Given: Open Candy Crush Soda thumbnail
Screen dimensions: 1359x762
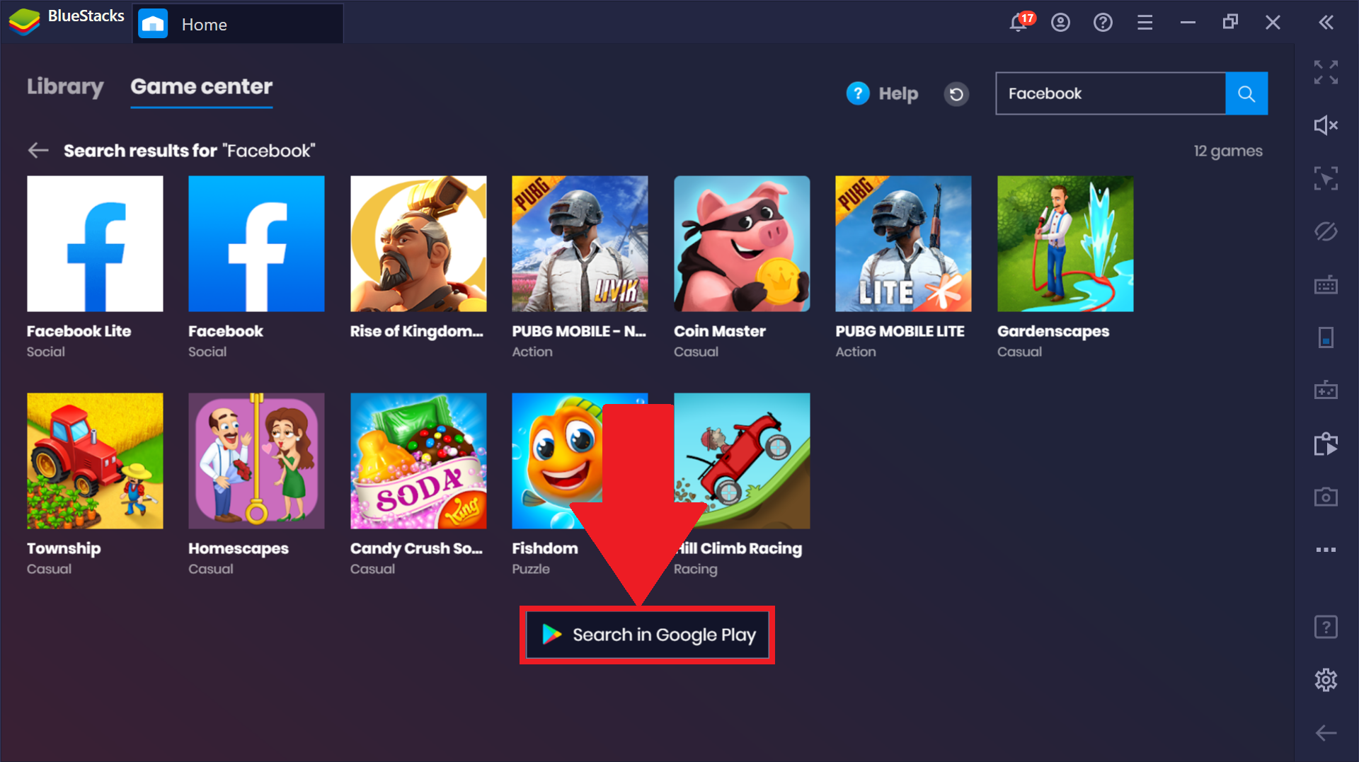Looking at the screenshot, I should click(x=418, y=461).
